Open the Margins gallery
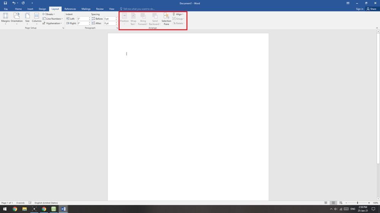Viewport: 380px width, 213px height. click(5, 18)
